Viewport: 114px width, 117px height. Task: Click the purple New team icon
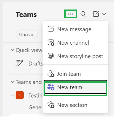pos(51,87)
